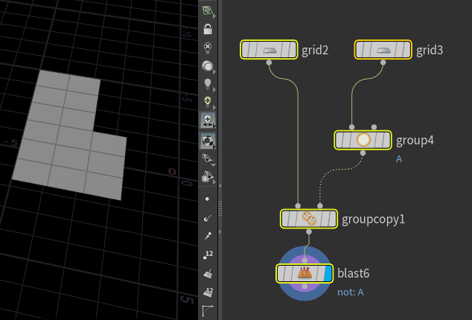
Task: Click the sphere shading icon in viewport toolbar
Action: (x=208, y=65)
